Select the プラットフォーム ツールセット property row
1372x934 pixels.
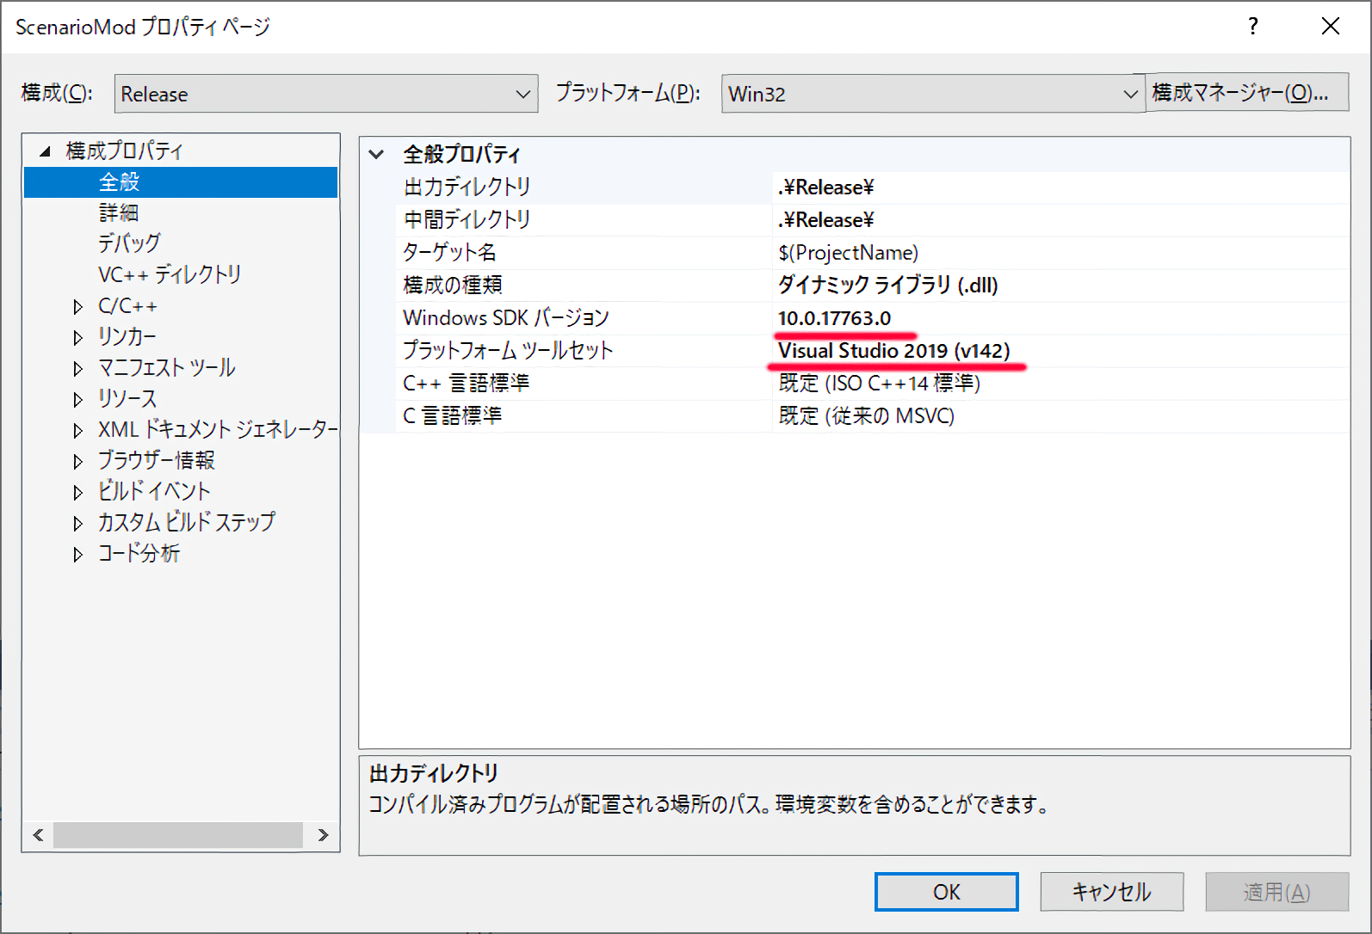508,351
